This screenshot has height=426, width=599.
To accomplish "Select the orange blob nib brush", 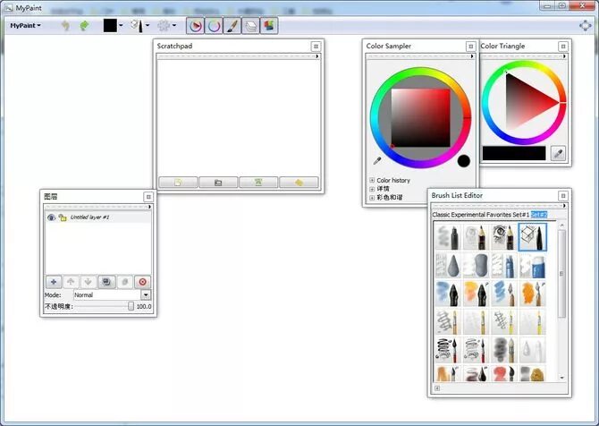I will pyautogui.click(x=533, y=294).
